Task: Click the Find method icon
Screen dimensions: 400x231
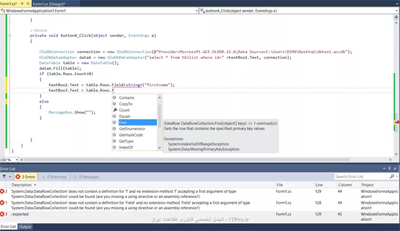Action: [114, 123]
